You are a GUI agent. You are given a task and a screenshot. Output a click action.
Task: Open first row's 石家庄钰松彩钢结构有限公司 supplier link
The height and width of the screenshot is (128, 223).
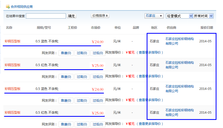[x=180, y=41]
